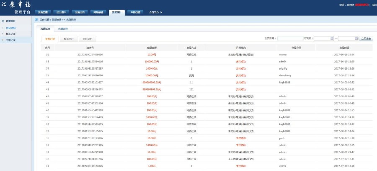Image resolution: width=377 pixels, height=171 pixels.
Task: Expand the 充值记录 sidebar item arrow
Action: [x=3, y=40]
